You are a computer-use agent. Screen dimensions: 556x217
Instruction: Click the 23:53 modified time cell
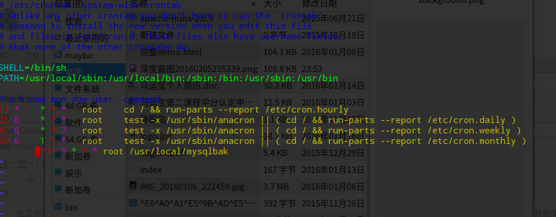click(311, 68)
